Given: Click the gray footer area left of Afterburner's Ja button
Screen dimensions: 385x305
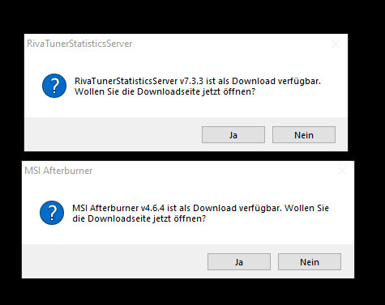Looking at the screenshot, I should 115,261.
